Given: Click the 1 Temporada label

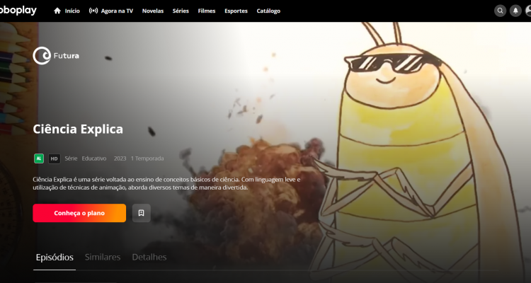Looking at the screenshot, I should coord(147,158).
